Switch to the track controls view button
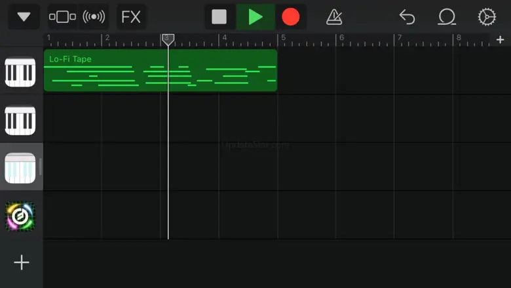Image resolution: width=511 pixels, height=288 pixels. pos(62,16)
